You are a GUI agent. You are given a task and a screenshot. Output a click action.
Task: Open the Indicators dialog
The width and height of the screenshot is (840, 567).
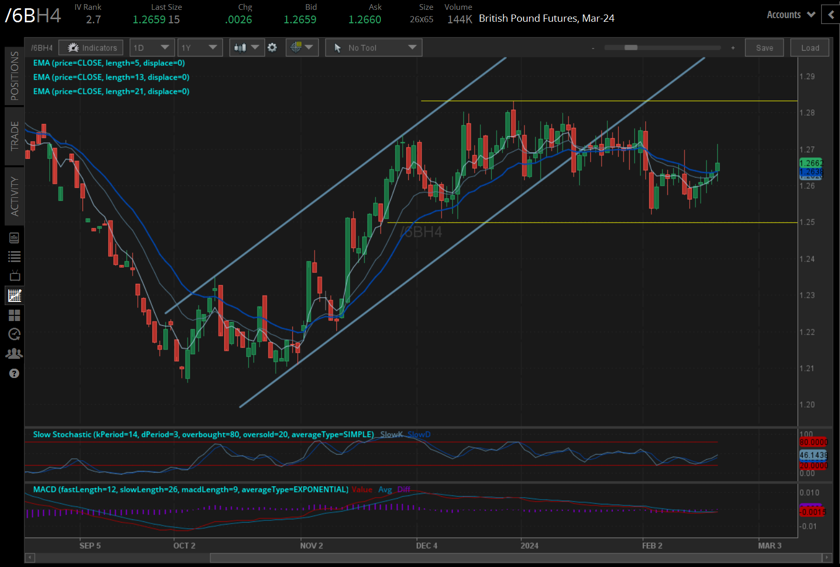[91, 47]
